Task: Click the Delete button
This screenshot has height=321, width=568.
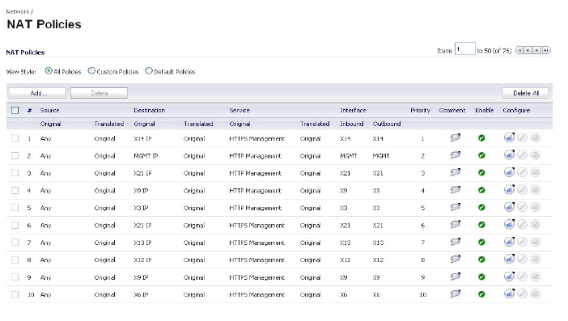Action: [99, 93]
